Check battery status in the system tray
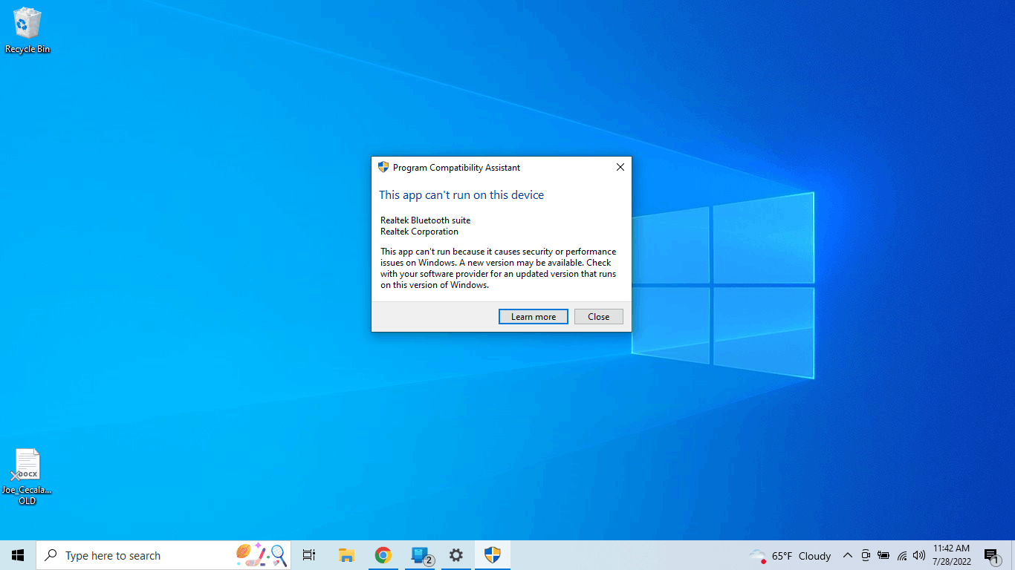 883,555
